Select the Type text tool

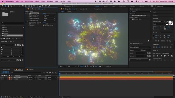pos(34,6)
